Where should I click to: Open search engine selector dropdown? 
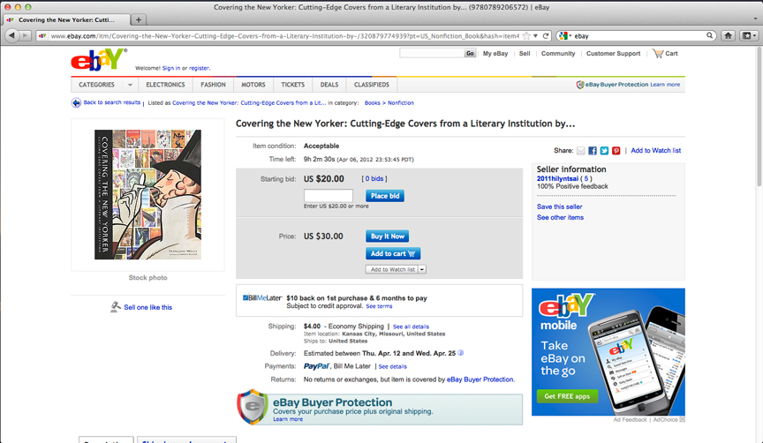565,35
